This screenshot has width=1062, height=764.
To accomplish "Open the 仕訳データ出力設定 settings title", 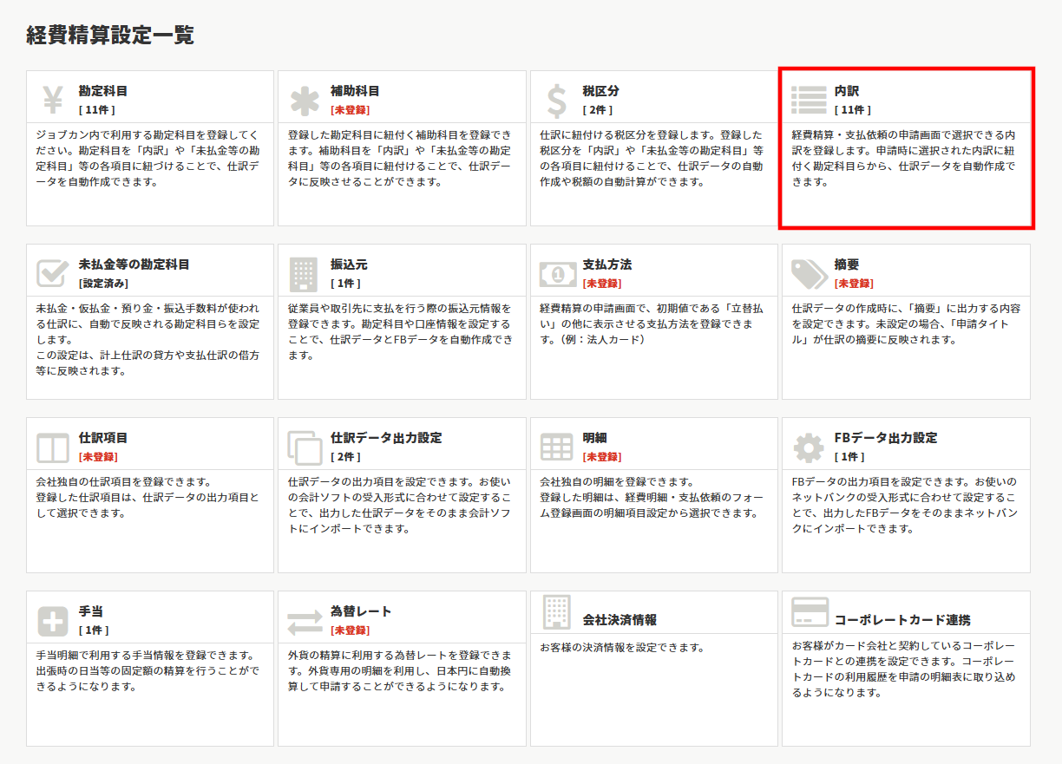I will click(x=386, y=438).
